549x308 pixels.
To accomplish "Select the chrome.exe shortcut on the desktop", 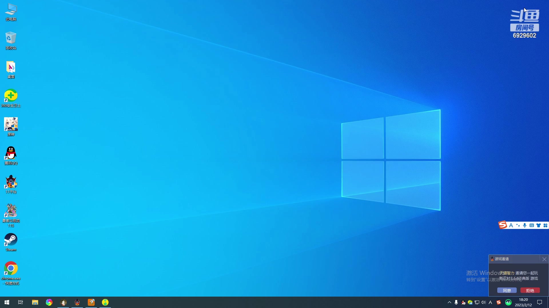I will coord(11,273).
